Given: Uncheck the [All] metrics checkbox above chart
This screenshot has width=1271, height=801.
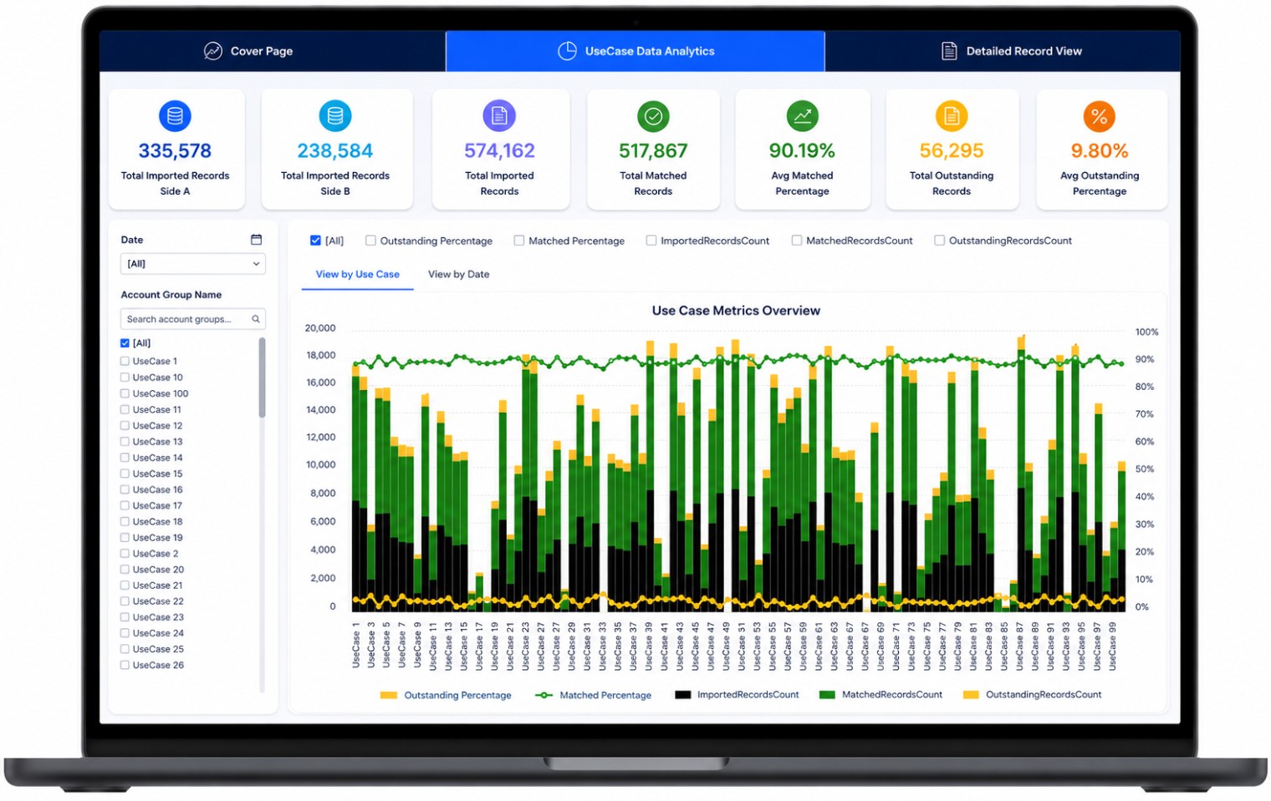Looking at the screenshot, I should click(315, 241).
